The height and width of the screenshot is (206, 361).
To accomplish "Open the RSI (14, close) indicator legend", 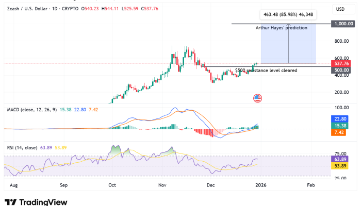I will [x=22, y=148].
